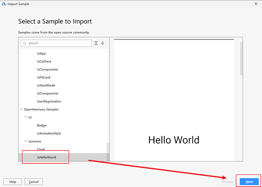Click the disabled Previous button

coord(227,182)
